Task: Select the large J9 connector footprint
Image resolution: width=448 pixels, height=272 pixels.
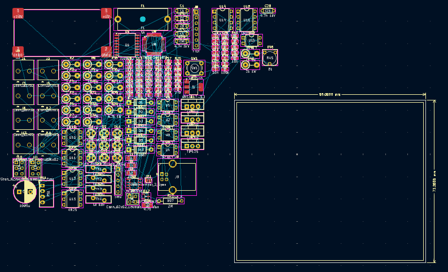Action: (x=177, y=177)
